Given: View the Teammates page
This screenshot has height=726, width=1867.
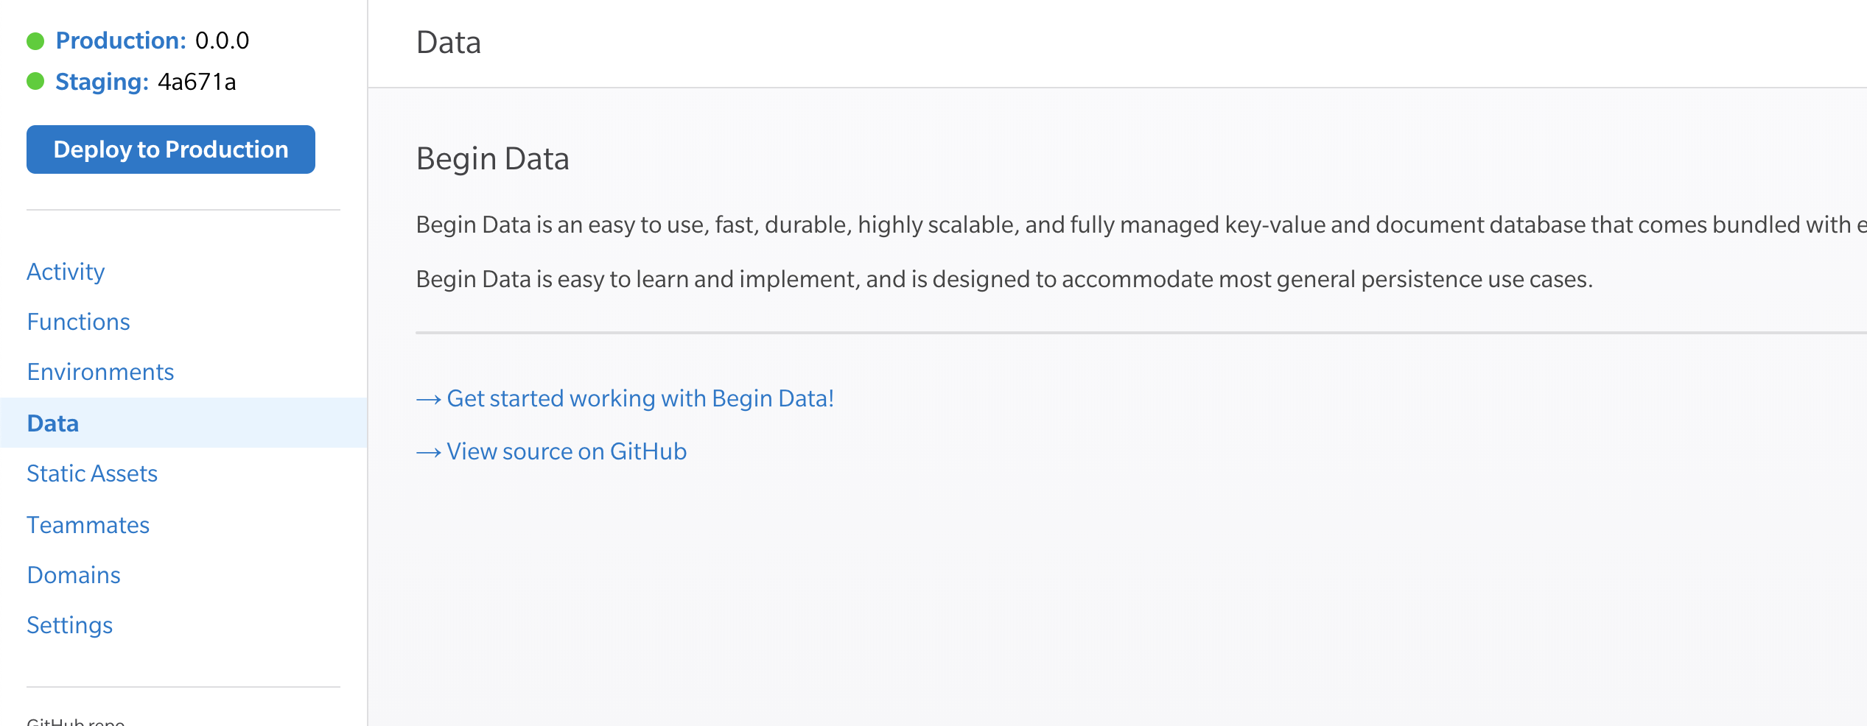Looking at the screenshot, I should [x=88, y=525].
